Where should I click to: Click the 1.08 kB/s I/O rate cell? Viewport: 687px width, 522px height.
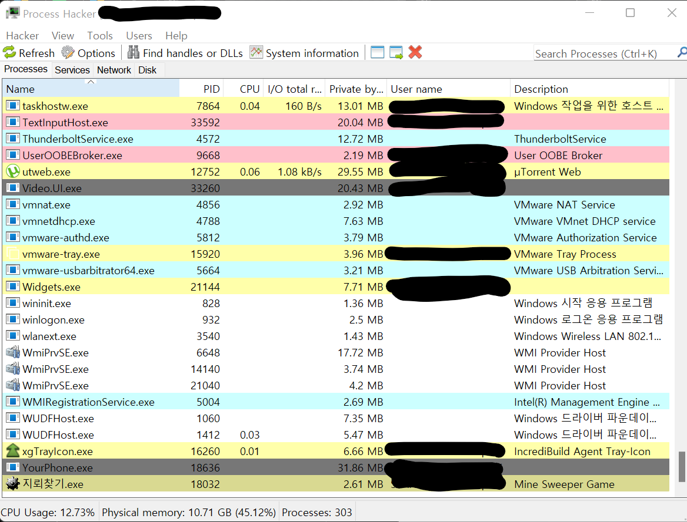[x=300, y=171]
